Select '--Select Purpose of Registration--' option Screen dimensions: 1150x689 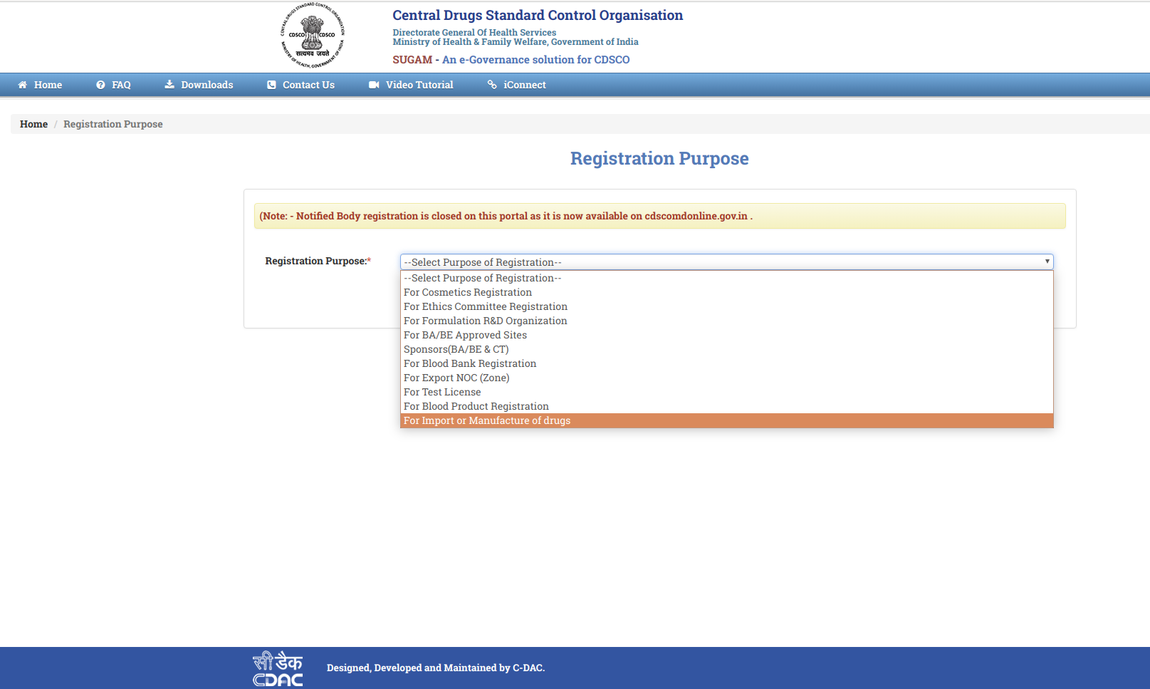[x=483, y=278]
